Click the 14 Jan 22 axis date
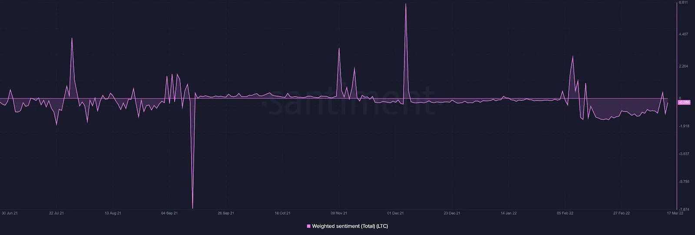 [x=509, y=213]
